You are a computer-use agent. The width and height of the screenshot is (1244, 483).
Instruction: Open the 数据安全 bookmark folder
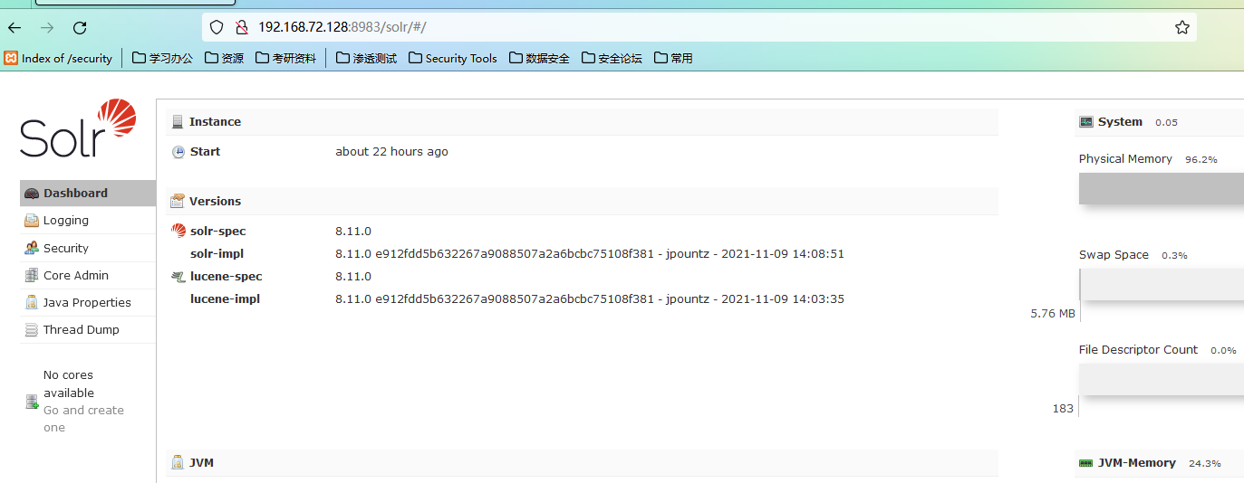pos(540,58)
